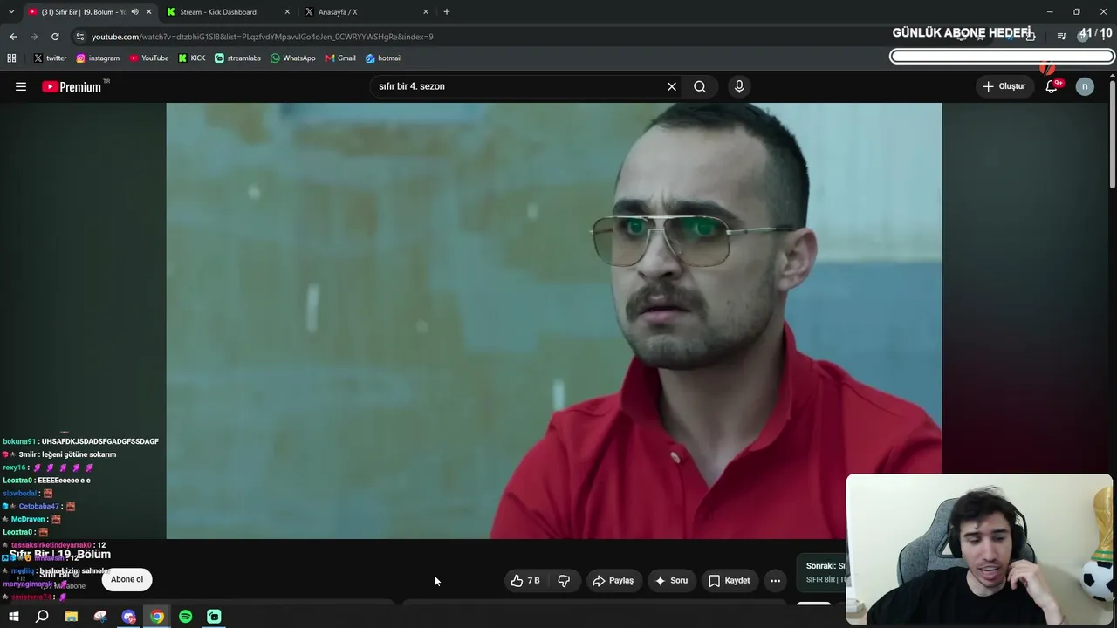
Task: Run search with the magnifier button
Action: pos(700,86)
